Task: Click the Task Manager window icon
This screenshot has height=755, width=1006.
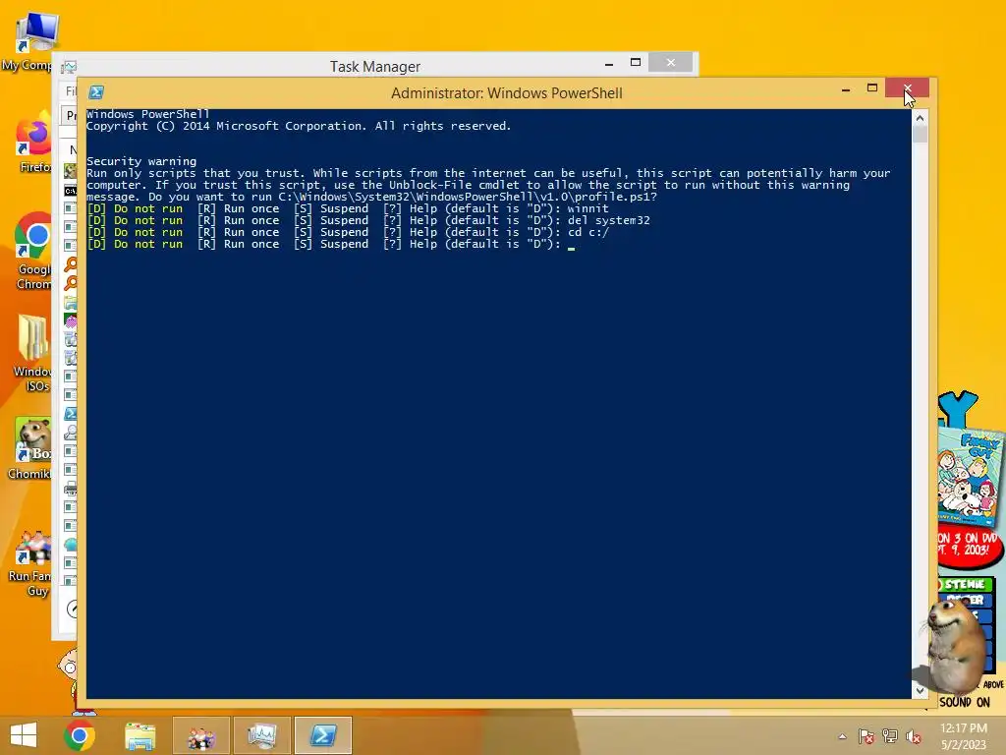Action: click(x=70, y=67)
